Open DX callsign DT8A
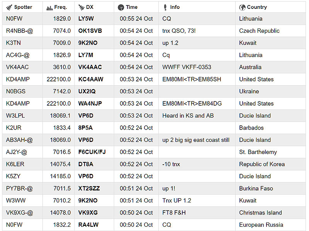 [85, 164]
